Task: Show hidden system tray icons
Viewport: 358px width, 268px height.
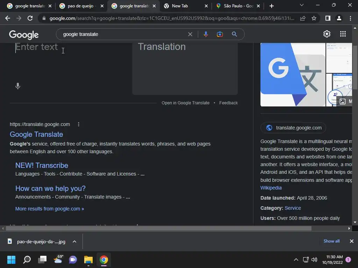Action: tap(296, 260)
